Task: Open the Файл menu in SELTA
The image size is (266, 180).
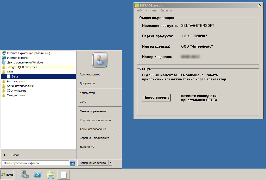Action: pyautogui.click(x=139, y=11)
